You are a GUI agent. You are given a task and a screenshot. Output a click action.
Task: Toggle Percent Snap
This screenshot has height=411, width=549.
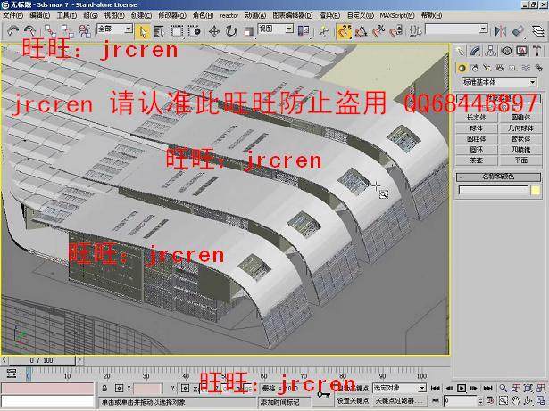(378, 31)
